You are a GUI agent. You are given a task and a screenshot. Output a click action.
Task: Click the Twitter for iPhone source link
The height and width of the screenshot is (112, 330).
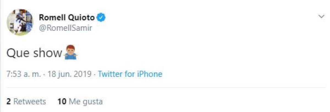coord(130,74)
